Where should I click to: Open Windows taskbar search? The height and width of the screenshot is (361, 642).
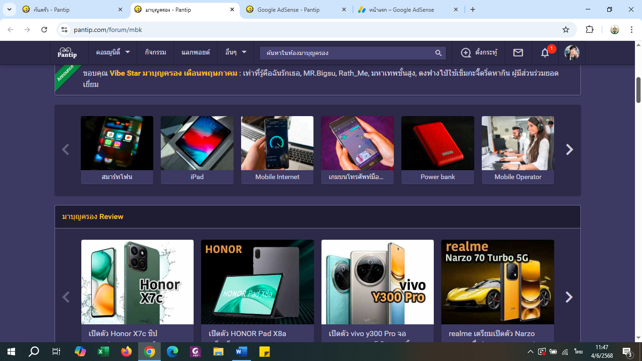(x=34, y=352)
